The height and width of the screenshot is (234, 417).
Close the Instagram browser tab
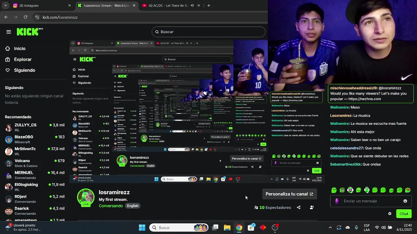[x=69, y=6]
